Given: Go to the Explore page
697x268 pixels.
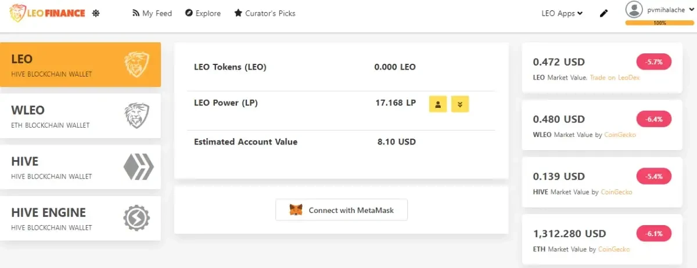Looking at the screenshot, I should point(203,13).
